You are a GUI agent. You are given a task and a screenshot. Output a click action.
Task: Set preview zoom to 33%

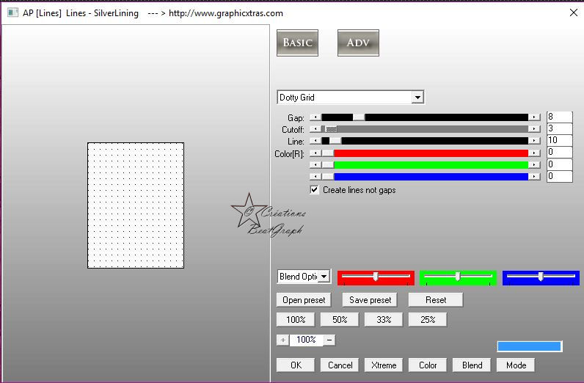point(384,320)
